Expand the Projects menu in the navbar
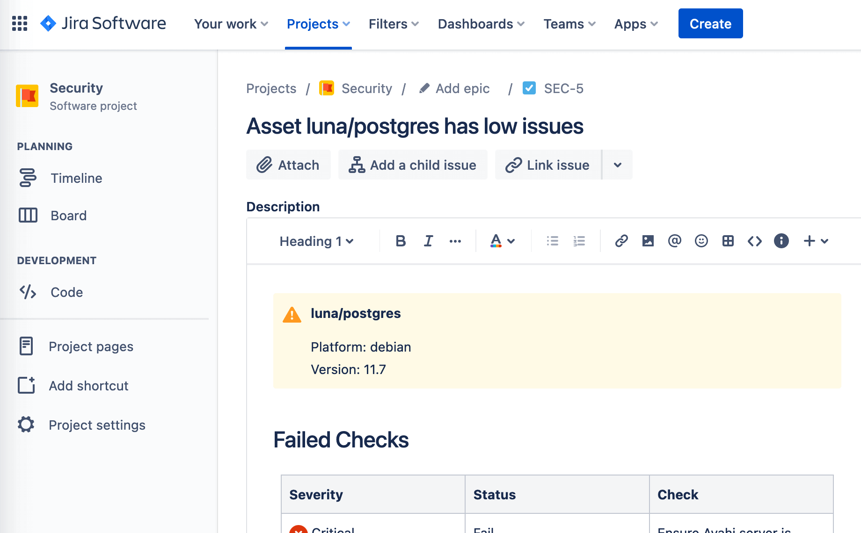 [x=318, y=24]
